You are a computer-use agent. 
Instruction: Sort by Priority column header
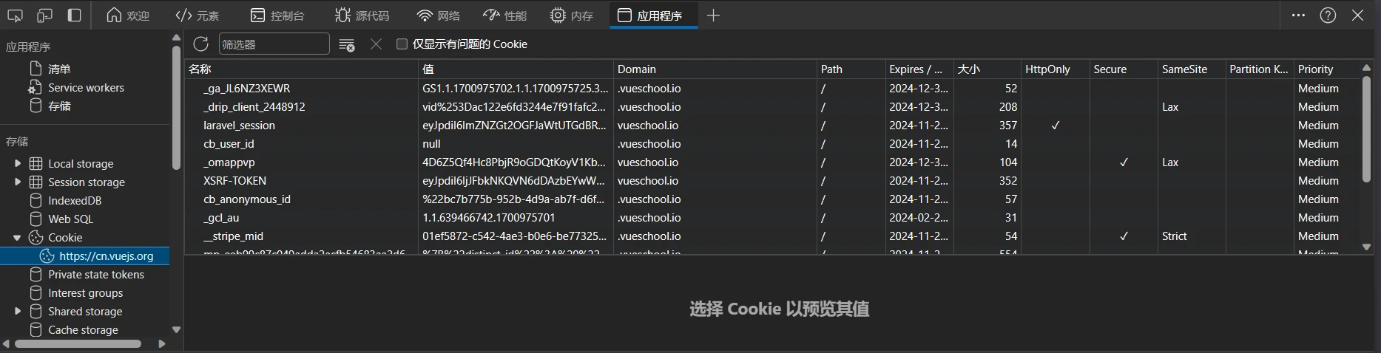tap(1326, 69)
